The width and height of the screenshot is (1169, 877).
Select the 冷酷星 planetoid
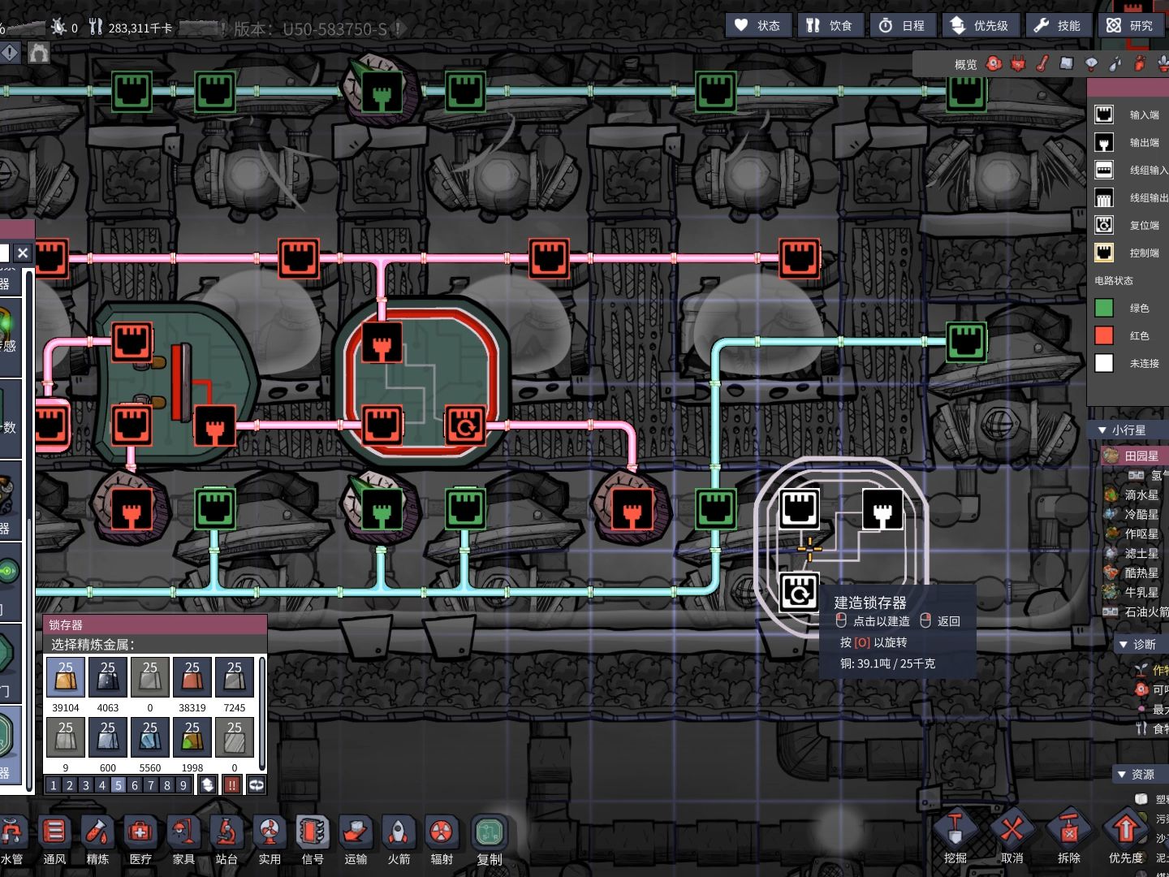click(1134, 515)
